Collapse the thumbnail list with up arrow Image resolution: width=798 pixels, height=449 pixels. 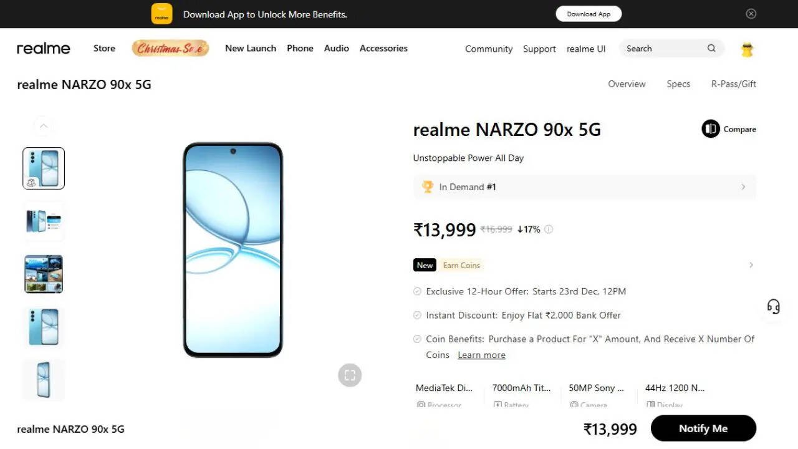pyautogui.click(x=44, y=126)
